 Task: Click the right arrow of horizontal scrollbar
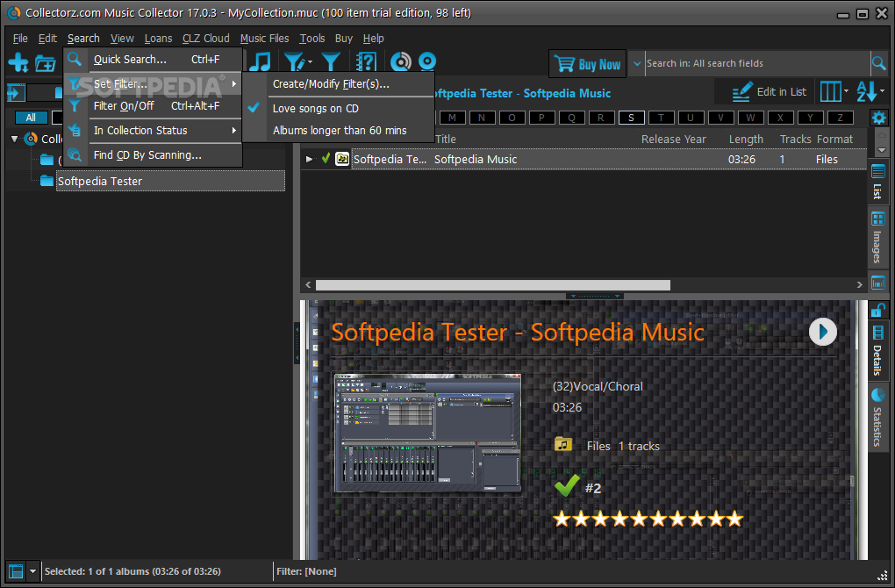tap(860, 284)
